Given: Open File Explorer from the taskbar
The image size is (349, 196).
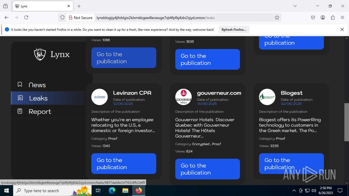Looking at the screenshot, I should [x=125, y=191].
